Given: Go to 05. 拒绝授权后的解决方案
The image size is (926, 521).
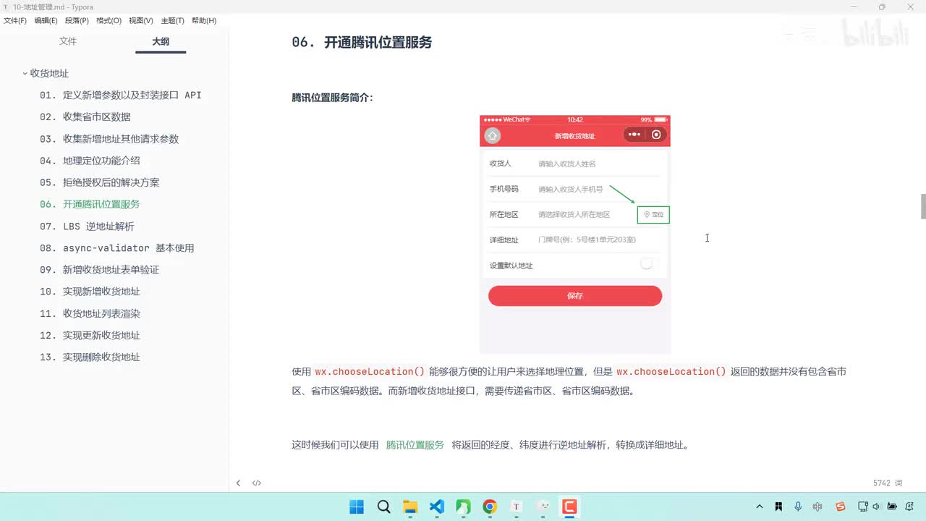Looking at the screenshot, I should [x=100, y=182].
